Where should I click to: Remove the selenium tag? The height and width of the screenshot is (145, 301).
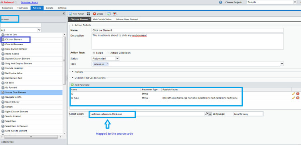coord(107,64)
